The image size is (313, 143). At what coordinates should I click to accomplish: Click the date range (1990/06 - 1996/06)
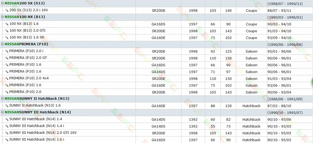click(285, 45)
